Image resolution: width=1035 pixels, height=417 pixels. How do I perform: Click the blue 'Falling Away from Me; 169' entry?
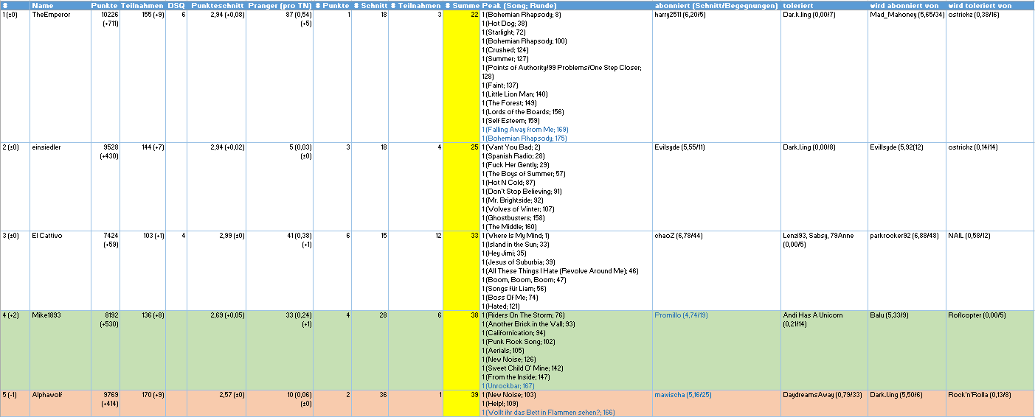coord(525,130)
